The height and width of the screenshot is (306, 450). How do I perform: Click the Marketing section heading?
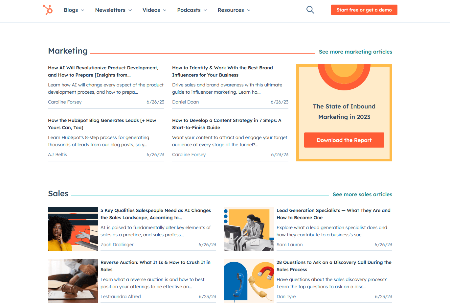[68, 51]
